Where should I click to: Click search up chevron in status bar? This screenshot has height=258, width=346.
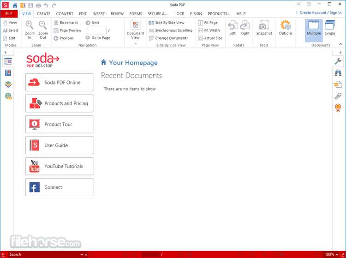click(86, 254)
